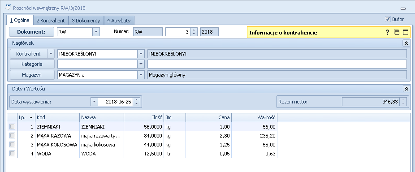Click the Cena column header
Screen dimensions: 415x172
208,117
